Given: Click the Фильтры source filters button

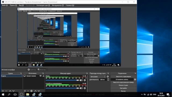Looking at the screenshot, I should (x=42, y=70).
